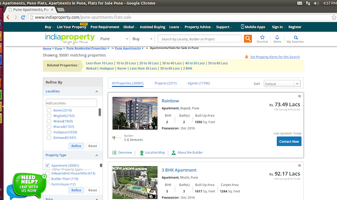Click the Overview list icon
337x200 pixels.
pos(114,152)
